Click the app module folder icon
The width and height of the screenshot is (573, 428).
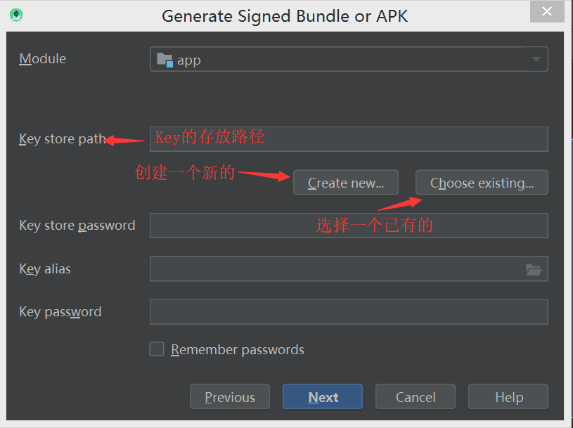tap(165, 60)
